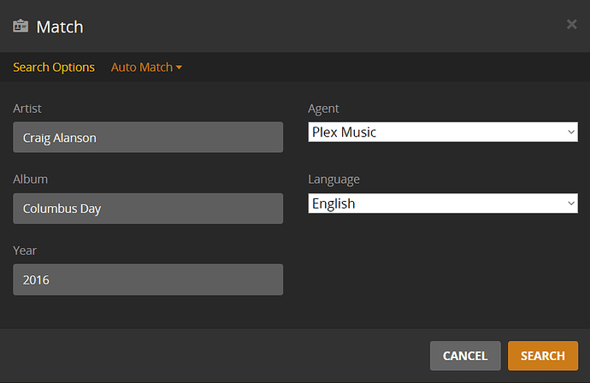590x383 pixels.
Task: Click the chevron on the Language combo box
Action: pos(570,203)
